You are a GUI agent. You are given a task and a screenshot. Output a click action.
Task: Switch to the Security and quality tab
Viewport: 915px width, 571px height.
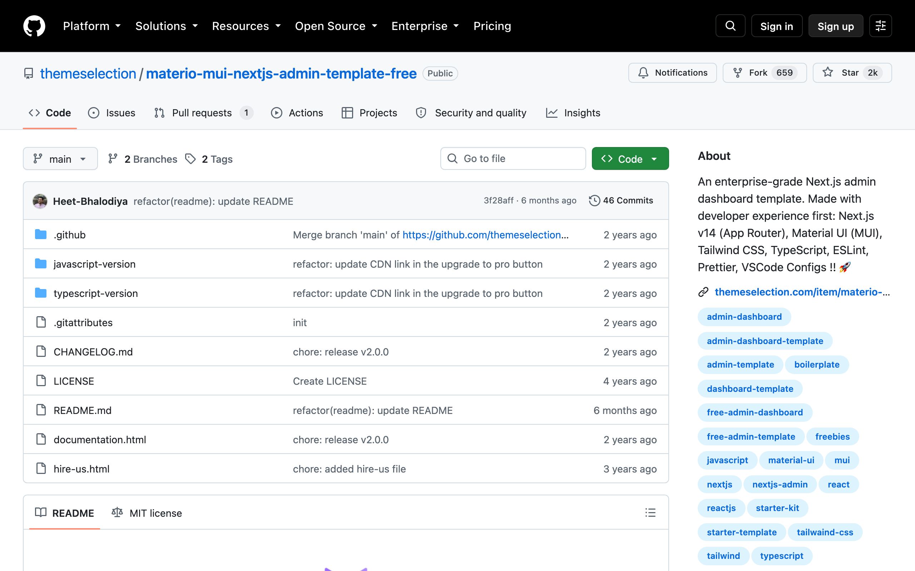[x=471, y=113]
